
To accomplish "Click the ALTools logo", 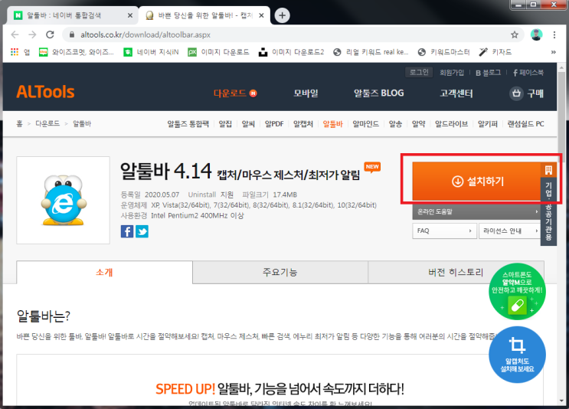I will point(45,92).
